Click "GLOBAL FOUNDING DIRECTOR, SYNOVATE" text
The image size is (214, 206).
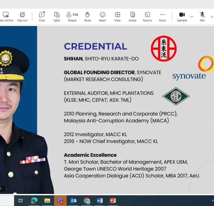pyautogui.click(x=113, y=72)
